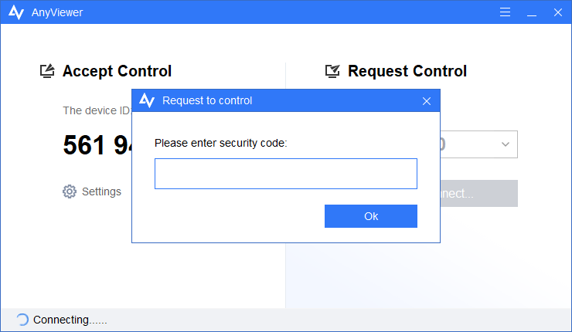Click the Request to control title text

coord(207,100)
